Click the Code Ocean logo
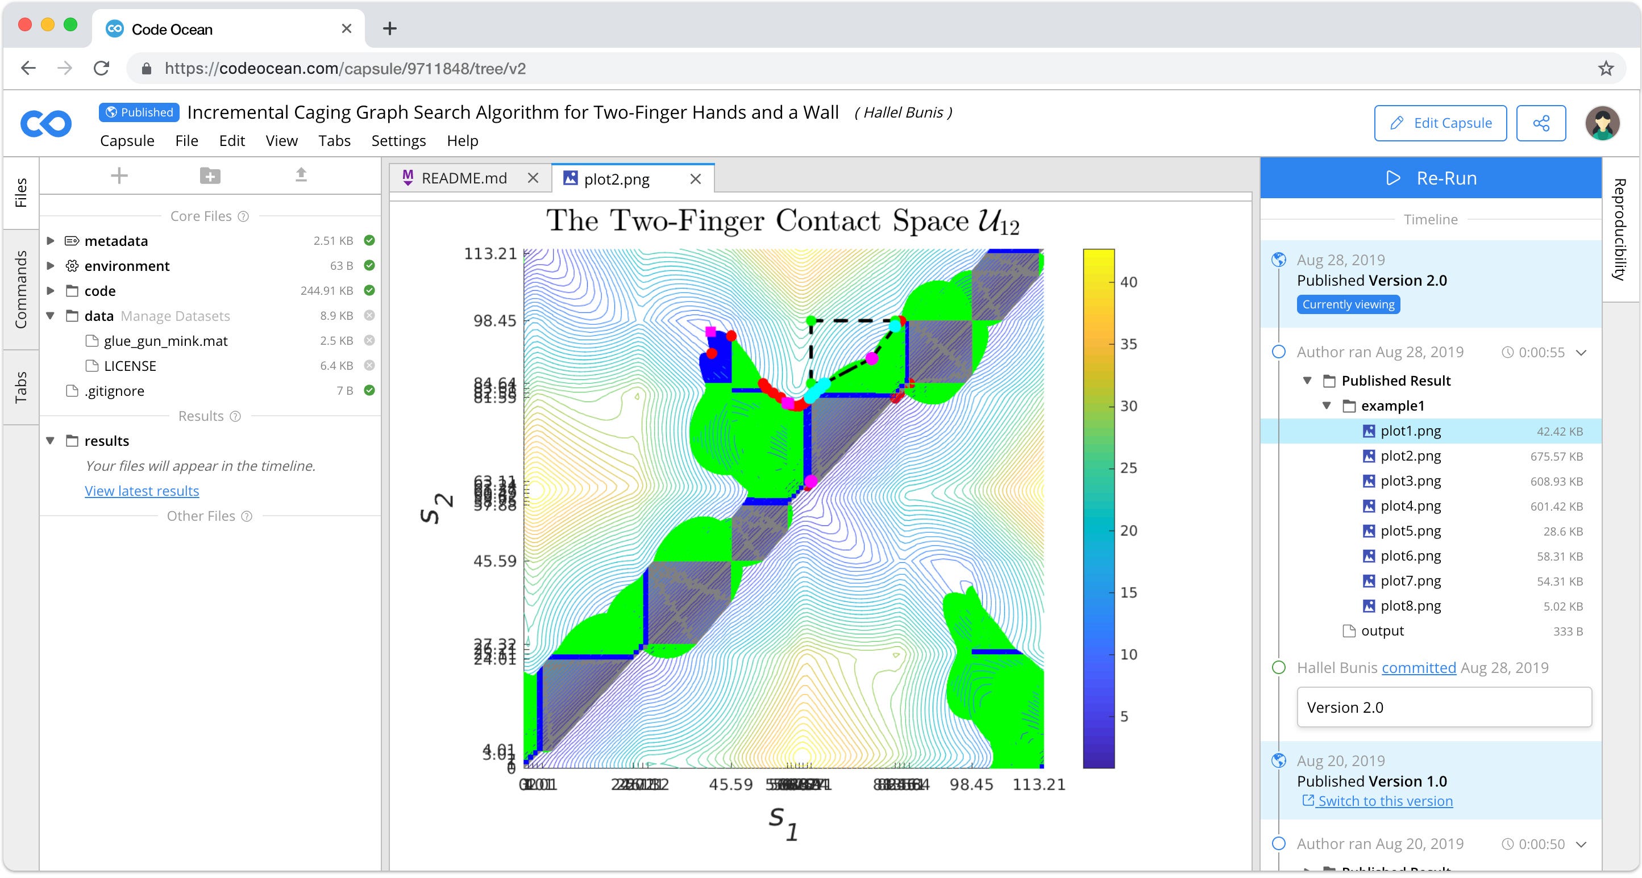 pos(45,123)
